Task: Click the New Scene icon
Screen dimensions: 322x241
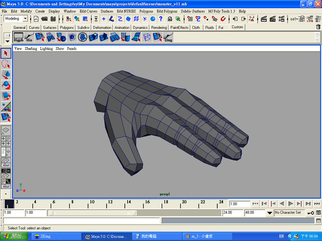Action: click(x=36, y=19)
